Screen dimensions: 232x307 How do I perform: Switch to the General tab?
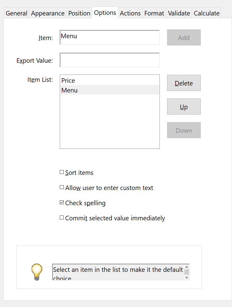pyautogui.click(x=16, y=13)
